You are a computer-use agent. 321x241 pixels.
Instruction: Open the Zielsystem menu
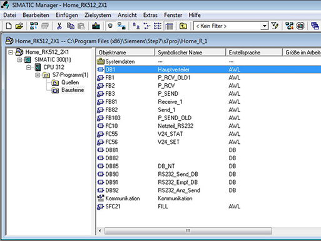[98, 15]
